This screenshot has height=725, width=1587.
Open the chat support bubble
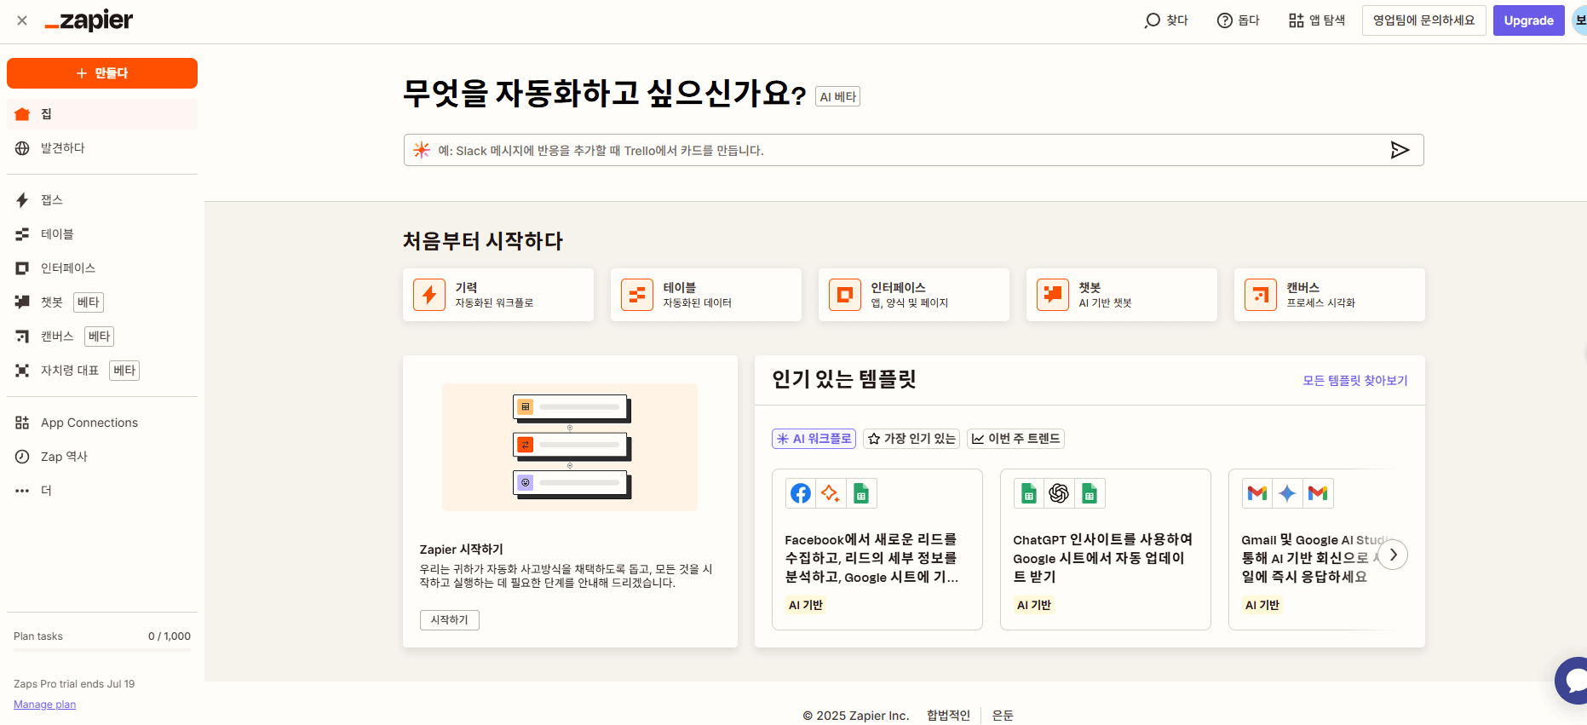point(1573,680)
